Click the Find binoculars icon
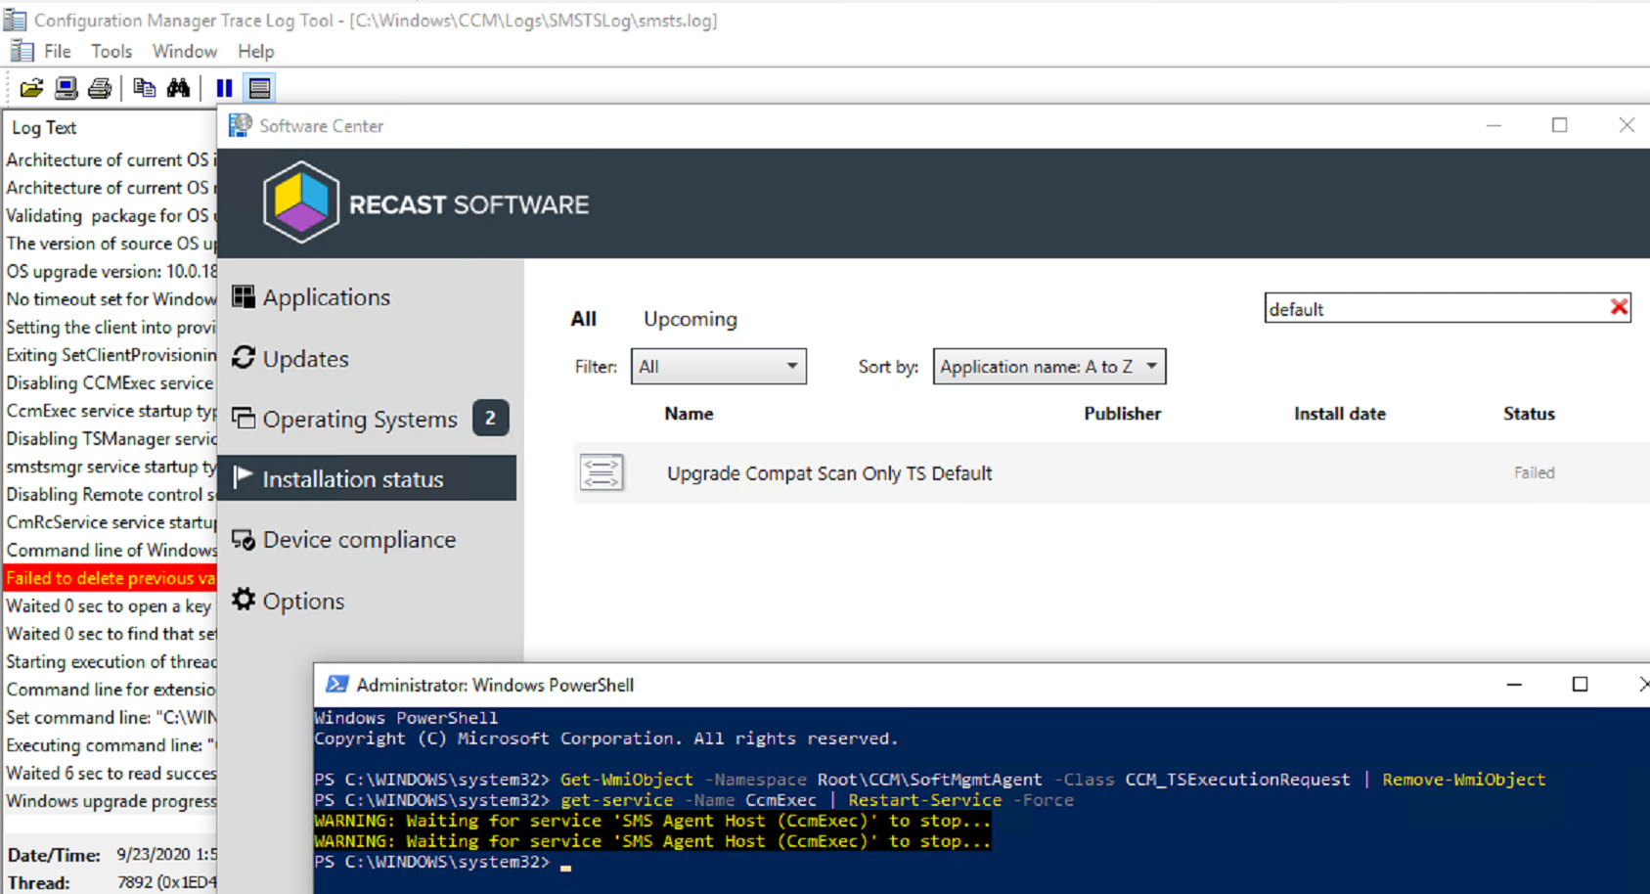Image resolution: width=1650 pixels, height=894 pixels. tap(178, 88)
